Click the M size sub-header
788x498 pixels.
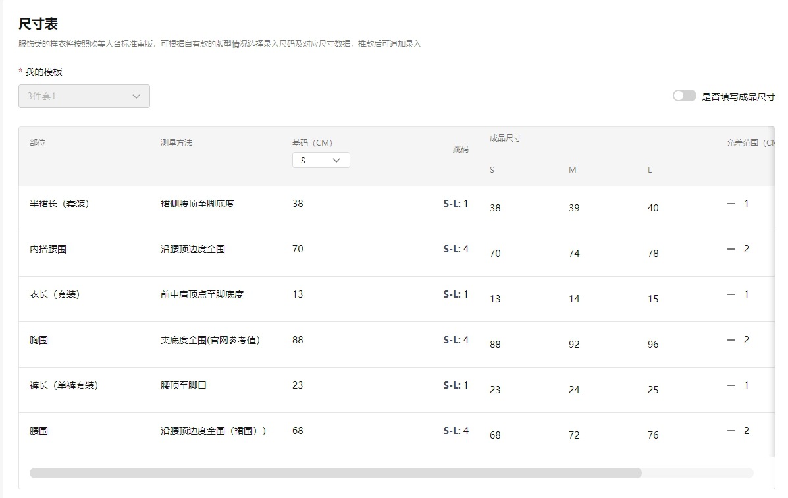click(573, 169)
